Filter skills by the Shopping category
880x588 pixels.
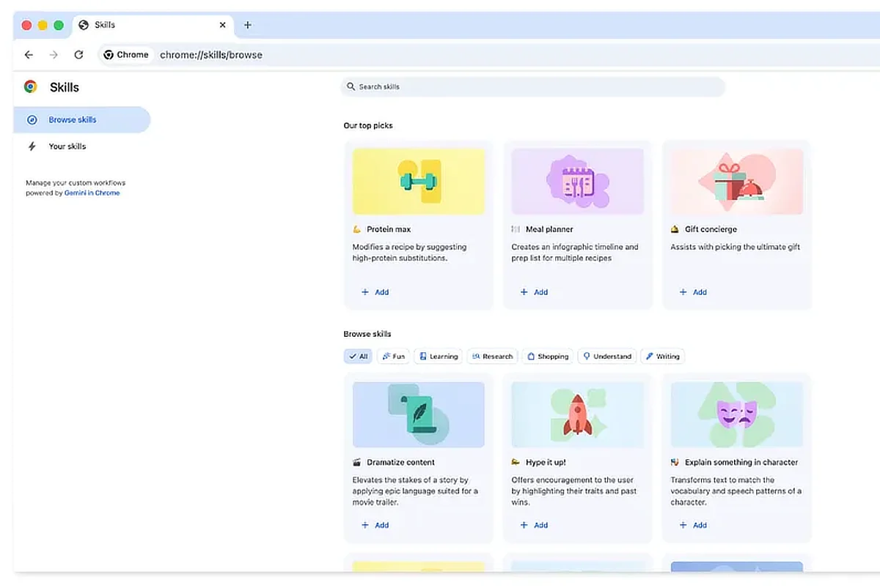click(547, 357)
